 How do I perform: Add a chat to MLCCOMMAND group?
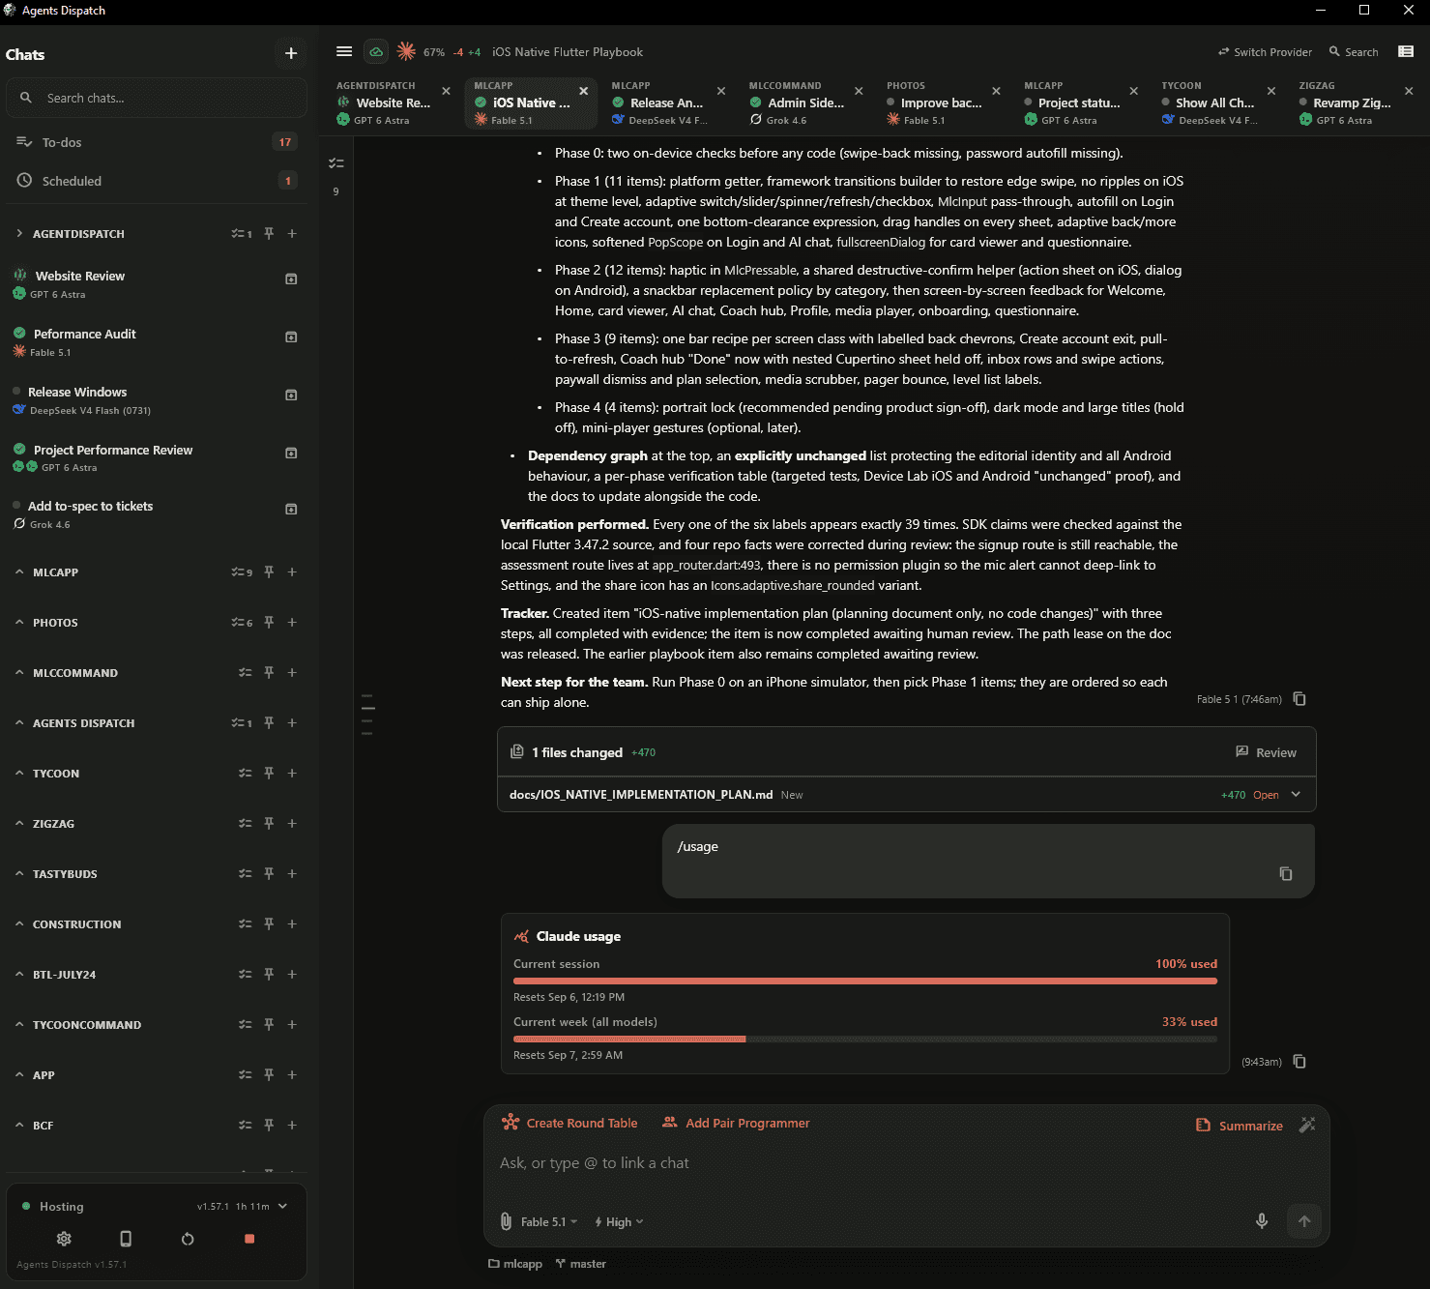click(x=292, y=673)
